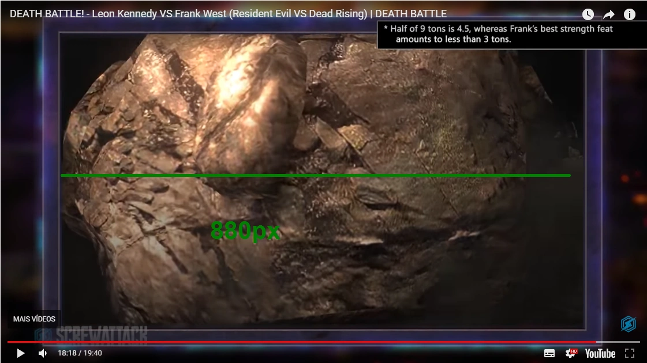
Task: Seek on the red progress bar
Action: coord(302,342)
